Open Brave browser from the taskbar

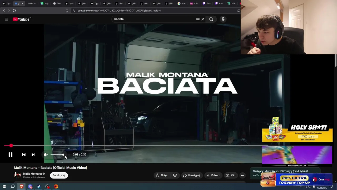click(x=22, y=187)
